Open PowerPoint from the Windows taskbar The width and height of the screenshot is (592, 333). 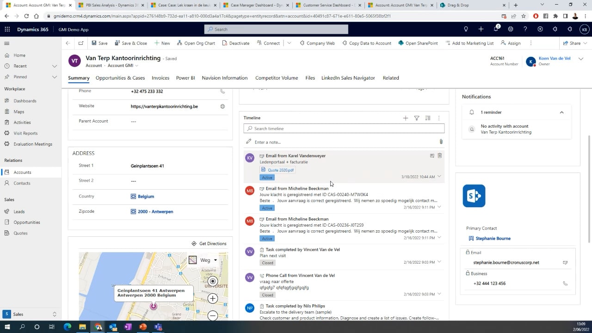142,327
